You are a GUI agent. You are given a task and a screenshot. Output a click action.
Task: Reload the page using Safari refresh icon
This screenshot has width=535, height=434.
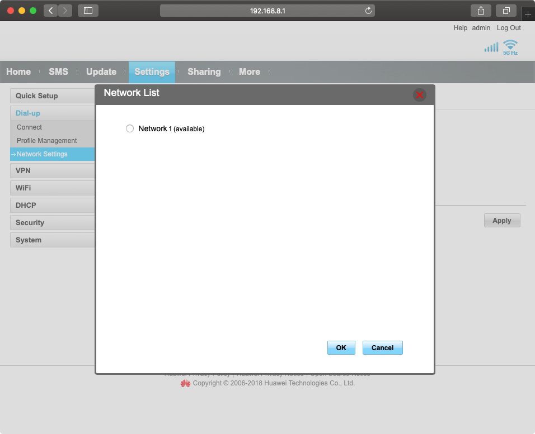368,10
